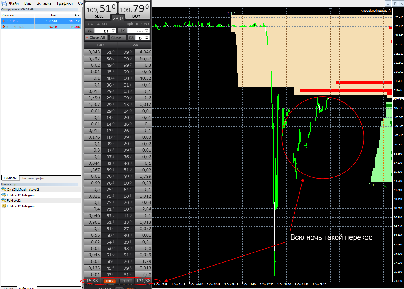404x289 pixels.
Task: Click the High: 109,980 label
Action: [x=137, y=24]
